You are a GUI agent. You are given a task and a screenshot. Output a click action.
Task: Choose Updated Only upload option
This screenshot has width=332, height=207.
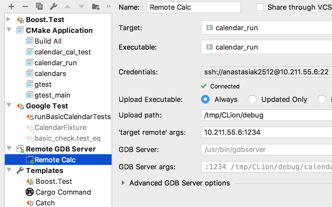coord(252,99)
